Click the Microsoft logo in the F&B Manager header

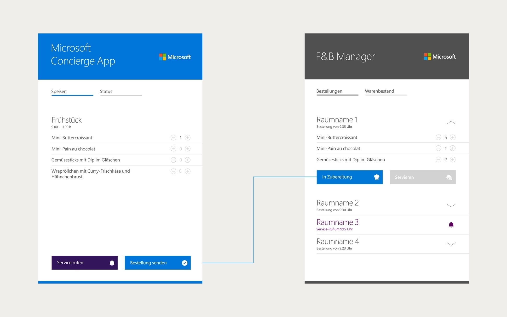point(440,56)
